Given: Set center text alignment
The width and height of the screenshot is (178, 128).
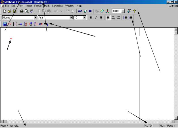Looking at the screenshot, I should 113,18.
